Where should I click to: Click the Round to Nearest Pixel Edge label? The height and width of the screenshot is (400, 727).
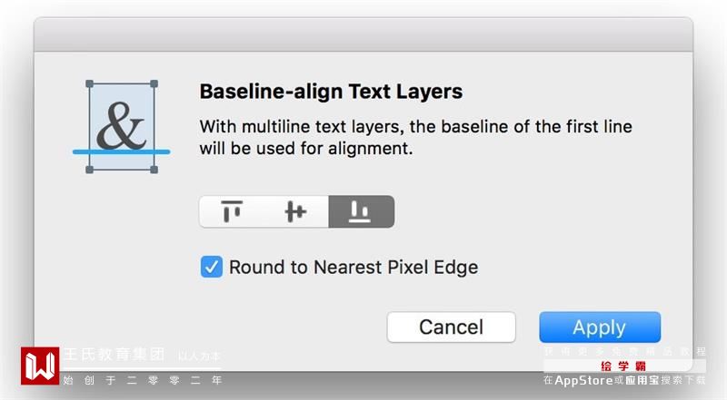click(353, 268)
